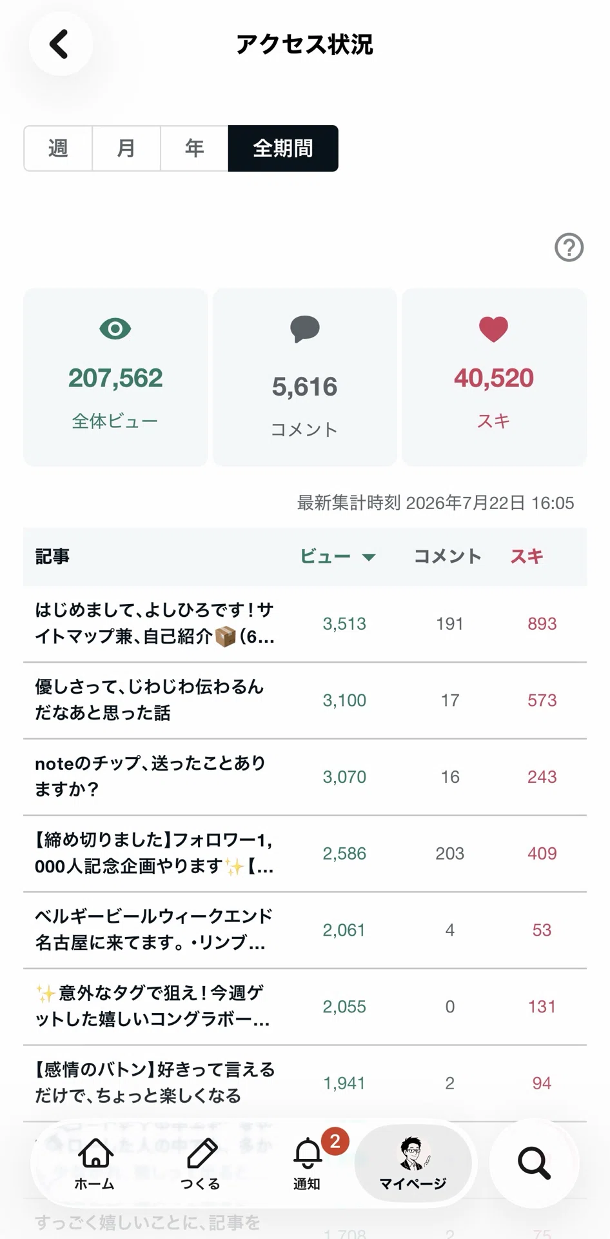Sort the table by コメント column
Screen dimensions: 610x1239
click(x=448, y=556)
